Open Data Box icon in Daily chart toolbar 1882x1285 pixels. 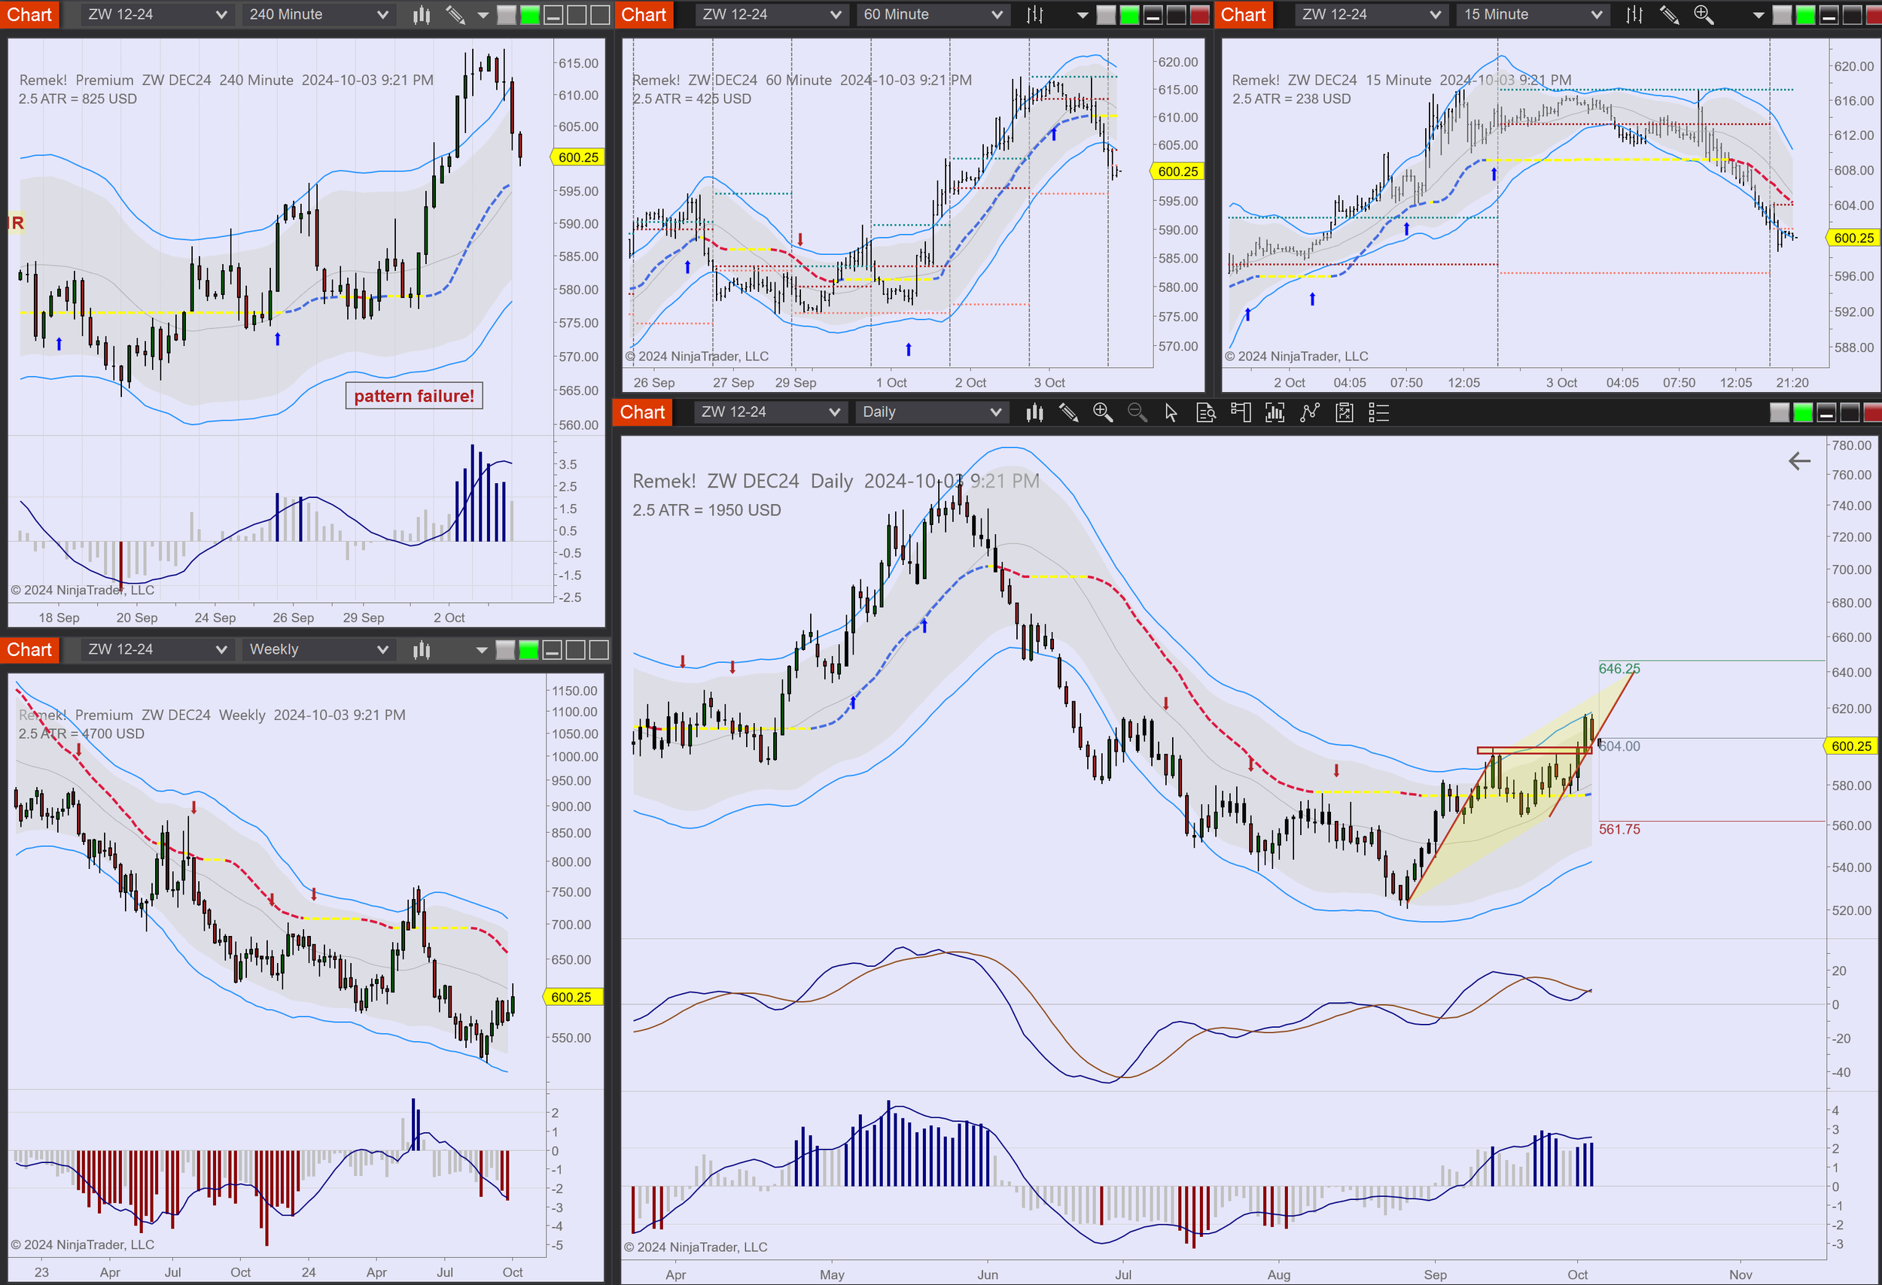(1206, 413)
